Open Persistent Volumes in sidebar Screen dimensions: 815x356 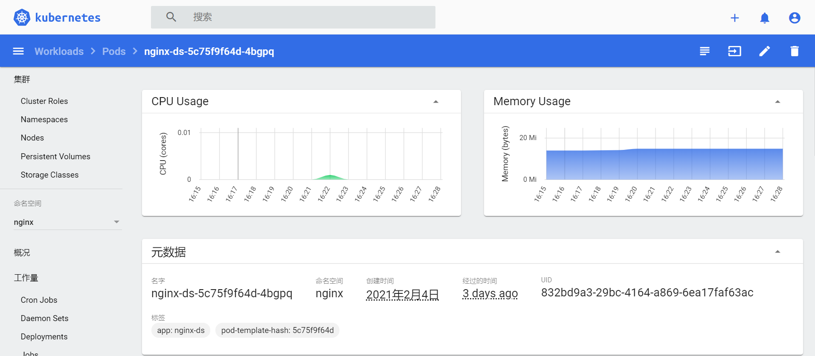[x=55, y=157]
